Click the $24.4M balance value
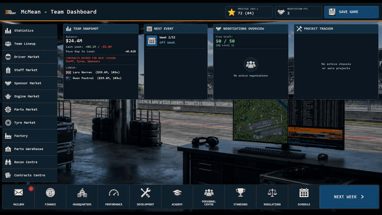The width and height of the screenshot is (382, 215). (x=74, y=41)
